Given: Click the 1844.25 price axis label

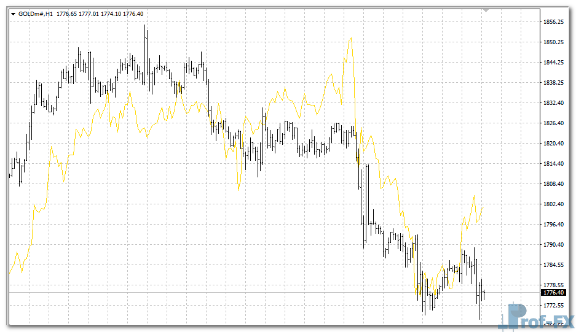Looking at the screenshot, I should (554, 63).
